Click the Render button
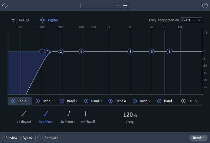The width and height of the screenshot is (210, 143). tap(198, 138)
